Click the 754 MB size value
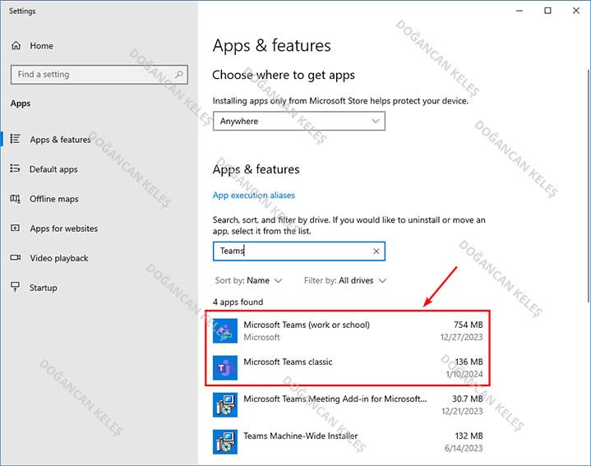Screen dimensions: 591x466 pos(469,325)
